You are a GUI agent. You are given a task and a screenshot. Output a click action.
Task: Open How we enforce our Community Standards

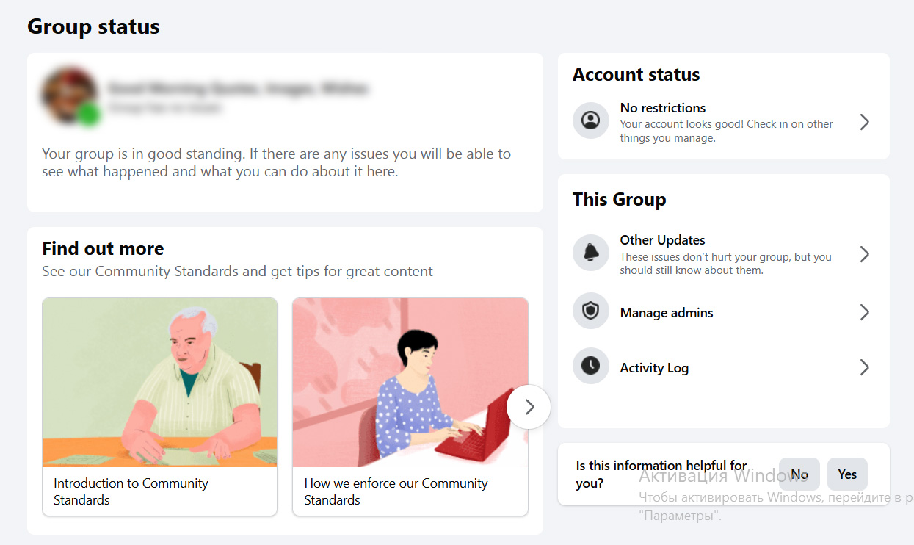coord(396,491)
